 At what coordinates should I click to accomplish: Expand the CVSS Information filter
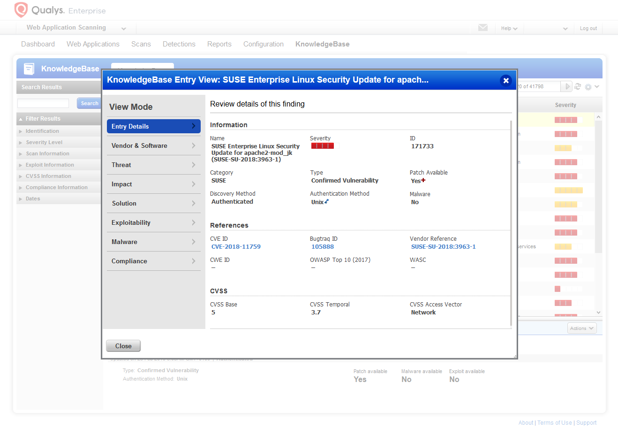tap(59, 176)
